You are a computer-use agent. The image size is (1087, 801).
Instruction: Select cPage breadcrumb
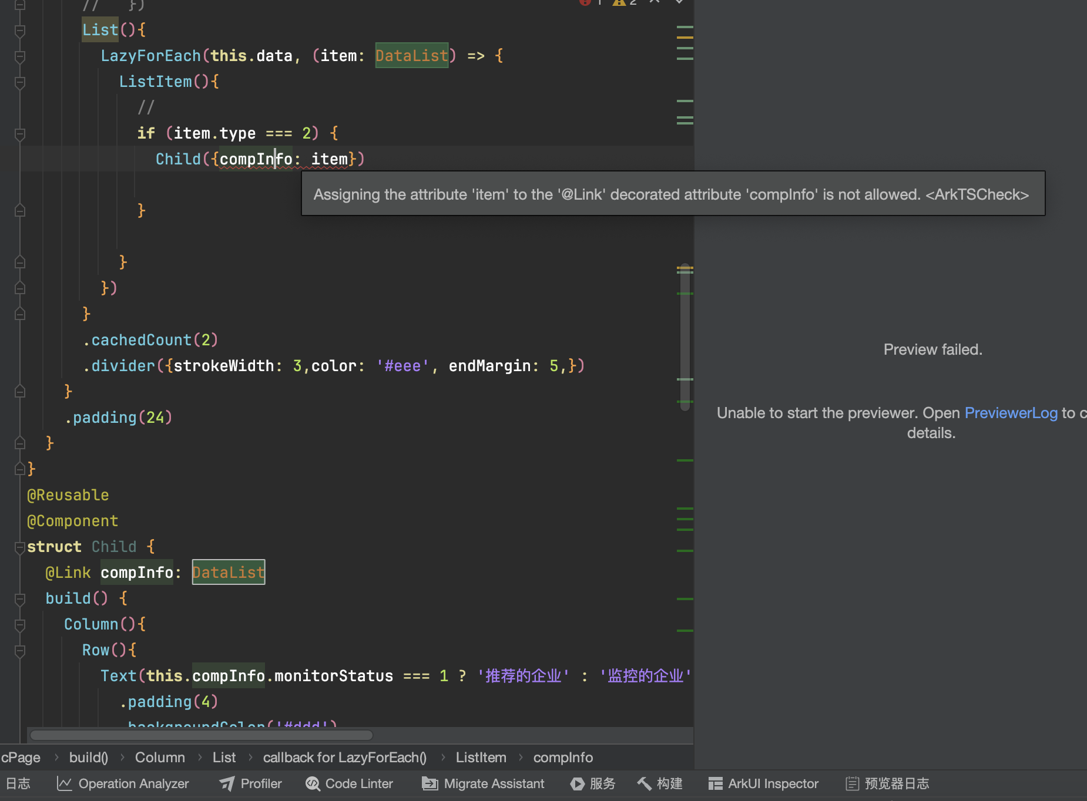(x=21, y=758)
